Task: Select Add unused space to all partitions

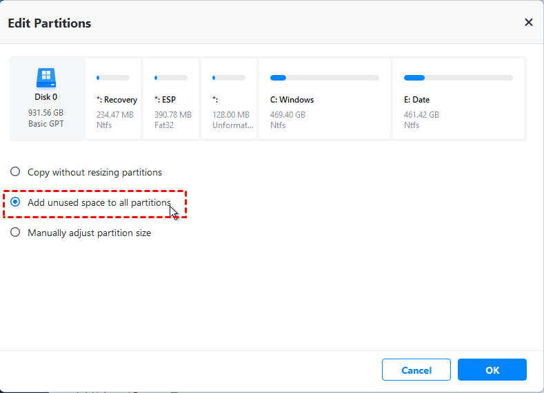Action: (x=15, y=202)
